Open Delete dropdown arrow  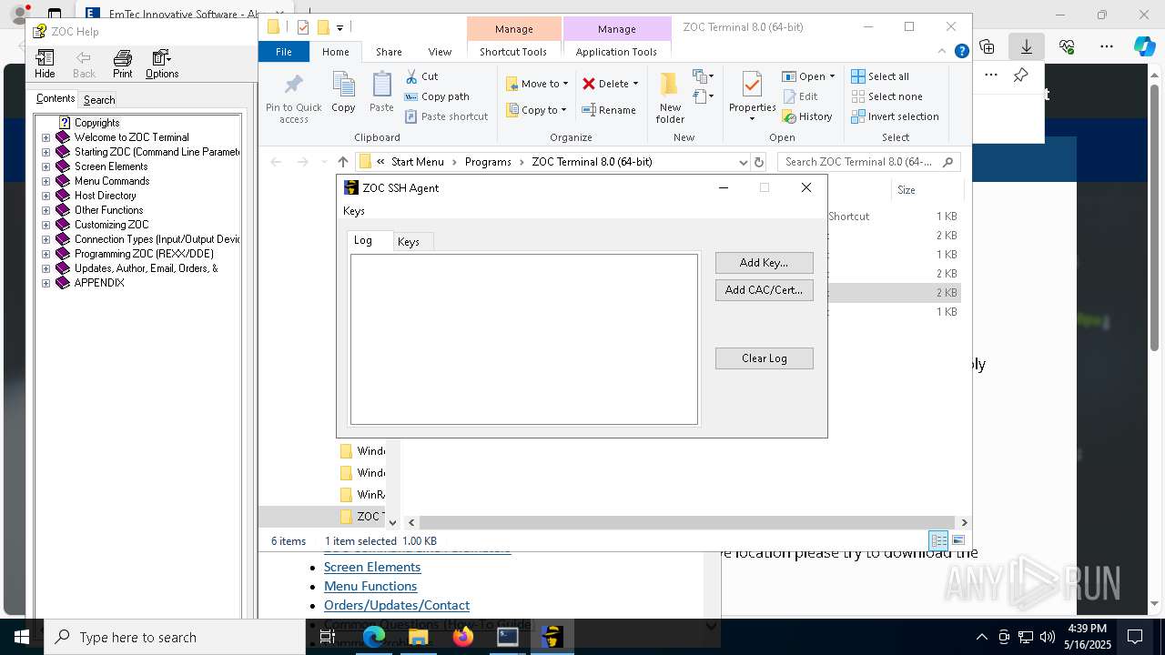635,84
